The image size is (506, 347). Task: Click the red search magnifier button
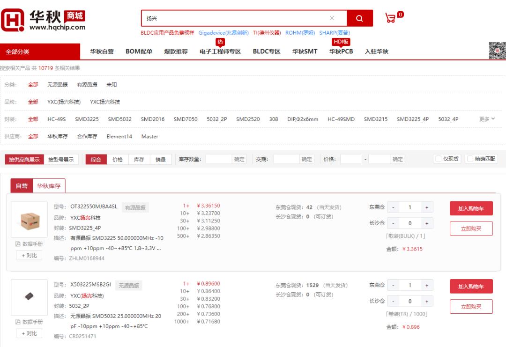[359, 18]
